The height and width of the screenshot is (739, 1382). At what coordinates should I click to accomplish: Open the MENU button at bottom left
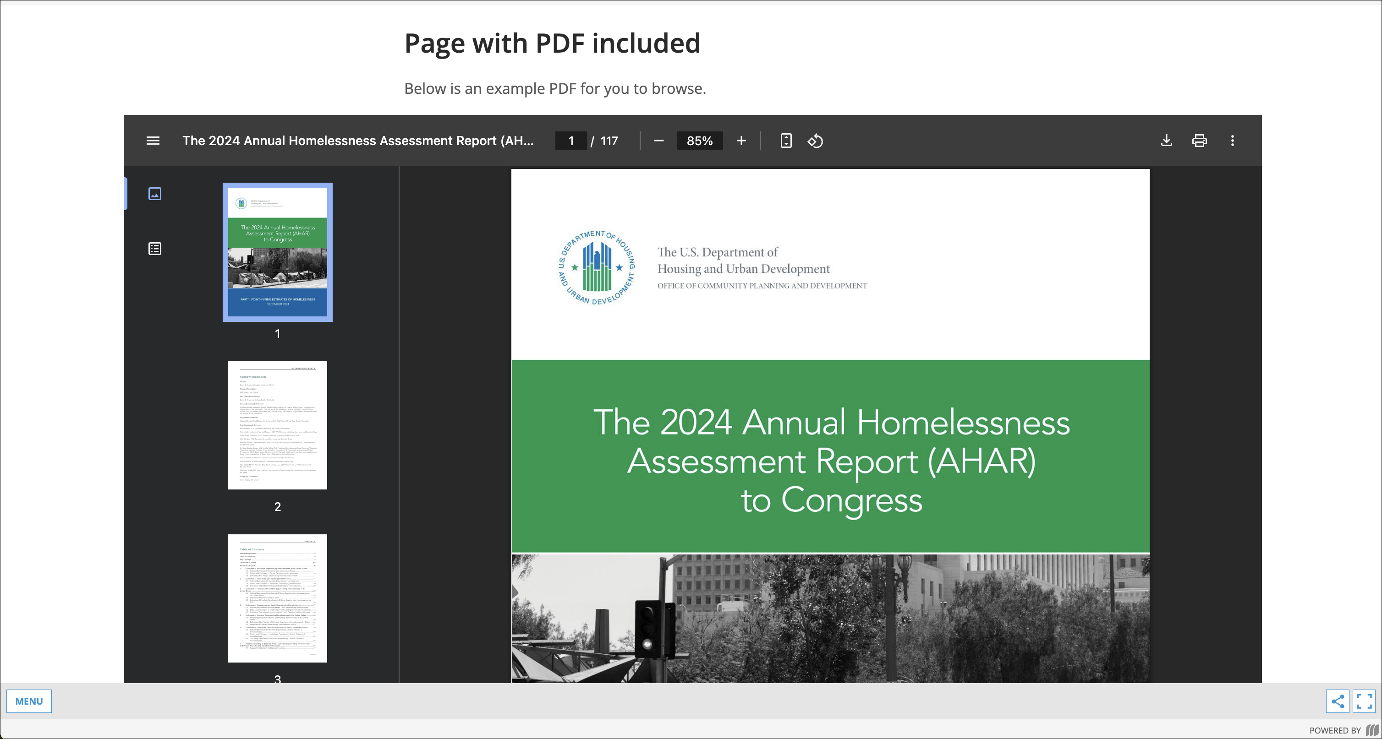(29, 701)
